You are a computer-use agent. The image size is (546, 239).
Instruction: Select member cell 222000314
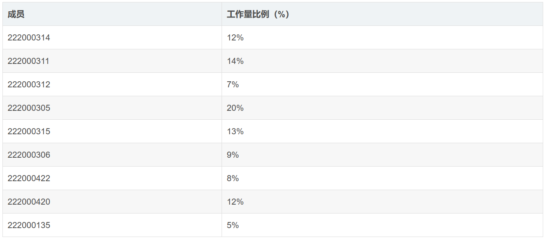(29, 38)
